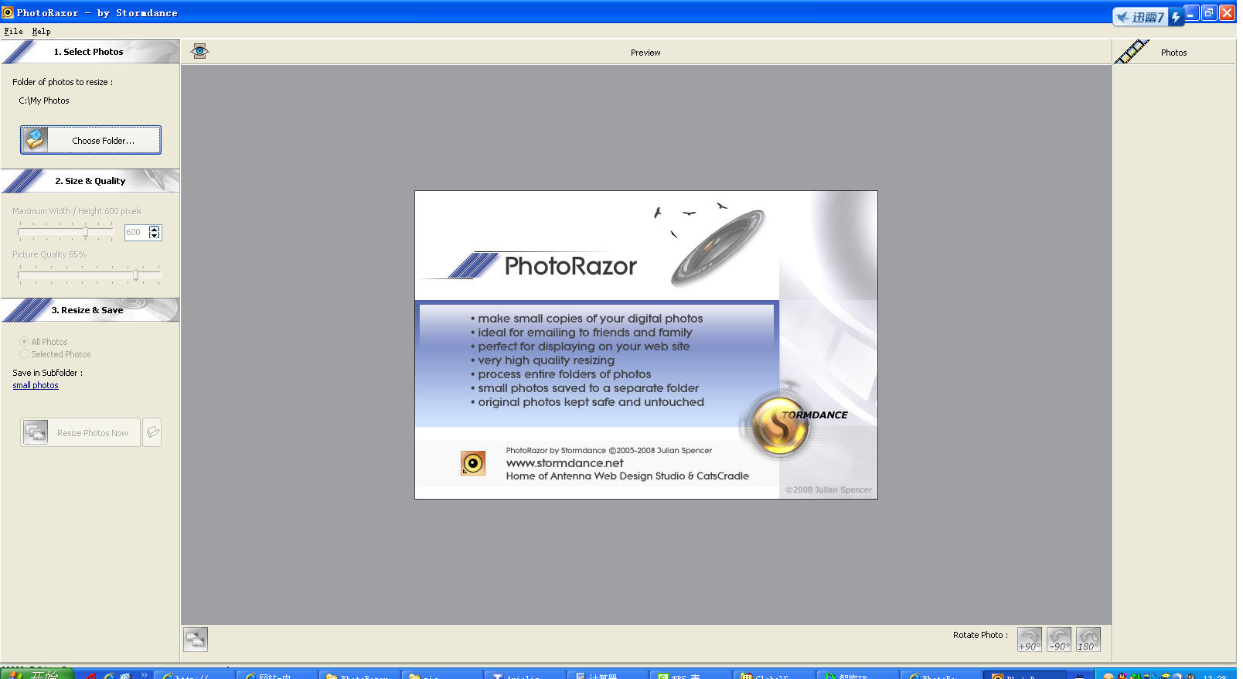Click the Folder of photos to resize label
The image size is (1243, 679).
click(x=63, y=82)
